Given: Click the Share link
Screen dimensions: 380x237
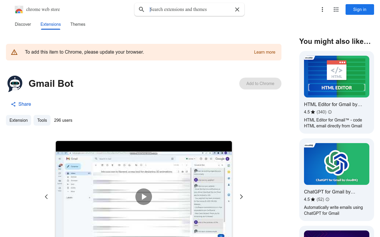Looking at the screenshot, I should click(x=21, y=104).
